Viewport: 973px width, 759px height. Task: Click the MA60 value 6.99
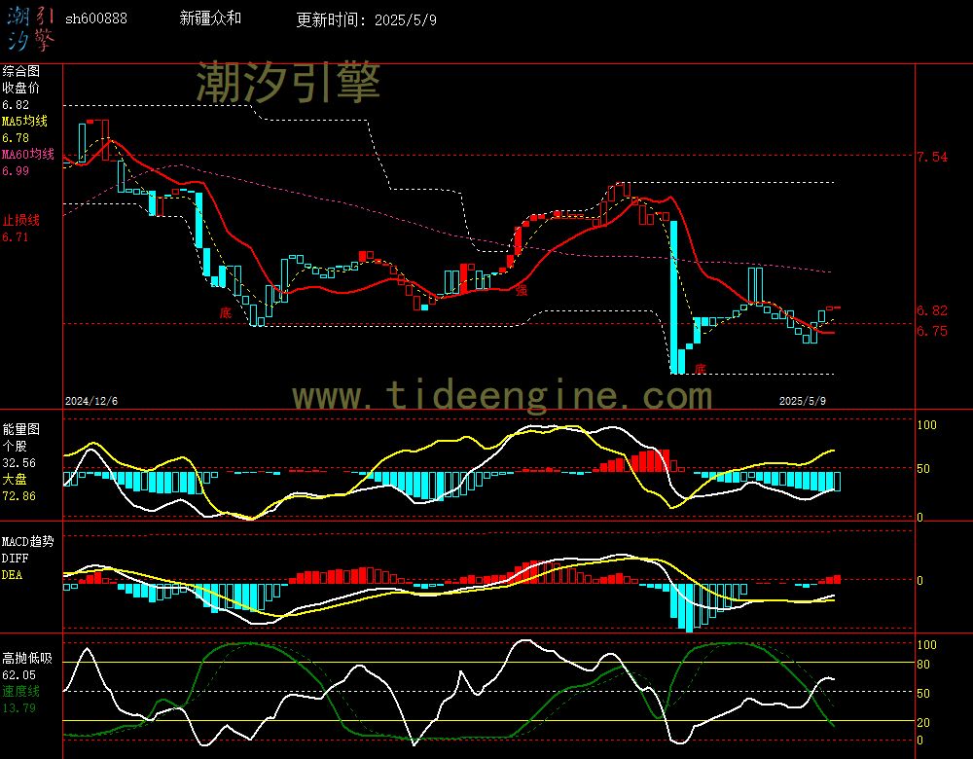click(16, 170)
